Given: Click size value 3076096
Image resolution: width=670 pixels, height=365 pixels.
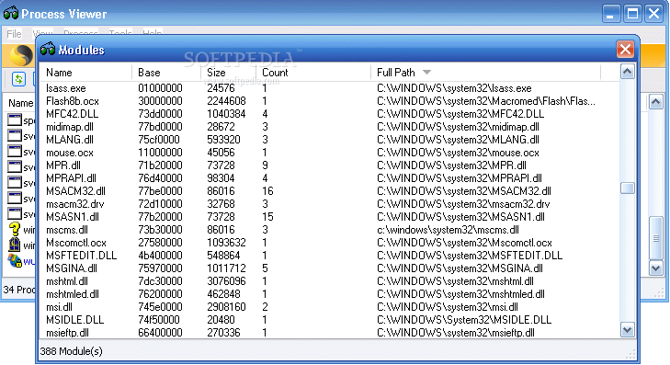Looking at the screenshot, I should click(x=226, y=281).
